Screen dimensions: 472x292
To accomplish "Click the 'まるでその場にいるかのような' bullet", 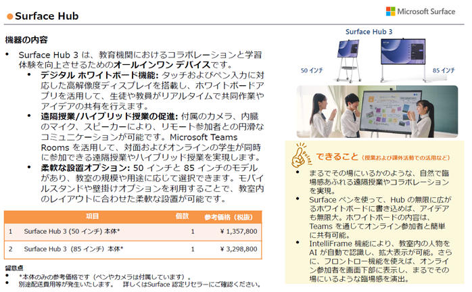I will click(379, 182).
